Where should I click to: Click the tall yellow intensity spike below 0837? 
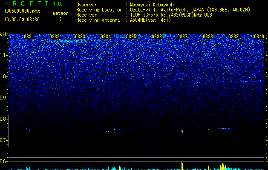(182, 166)
